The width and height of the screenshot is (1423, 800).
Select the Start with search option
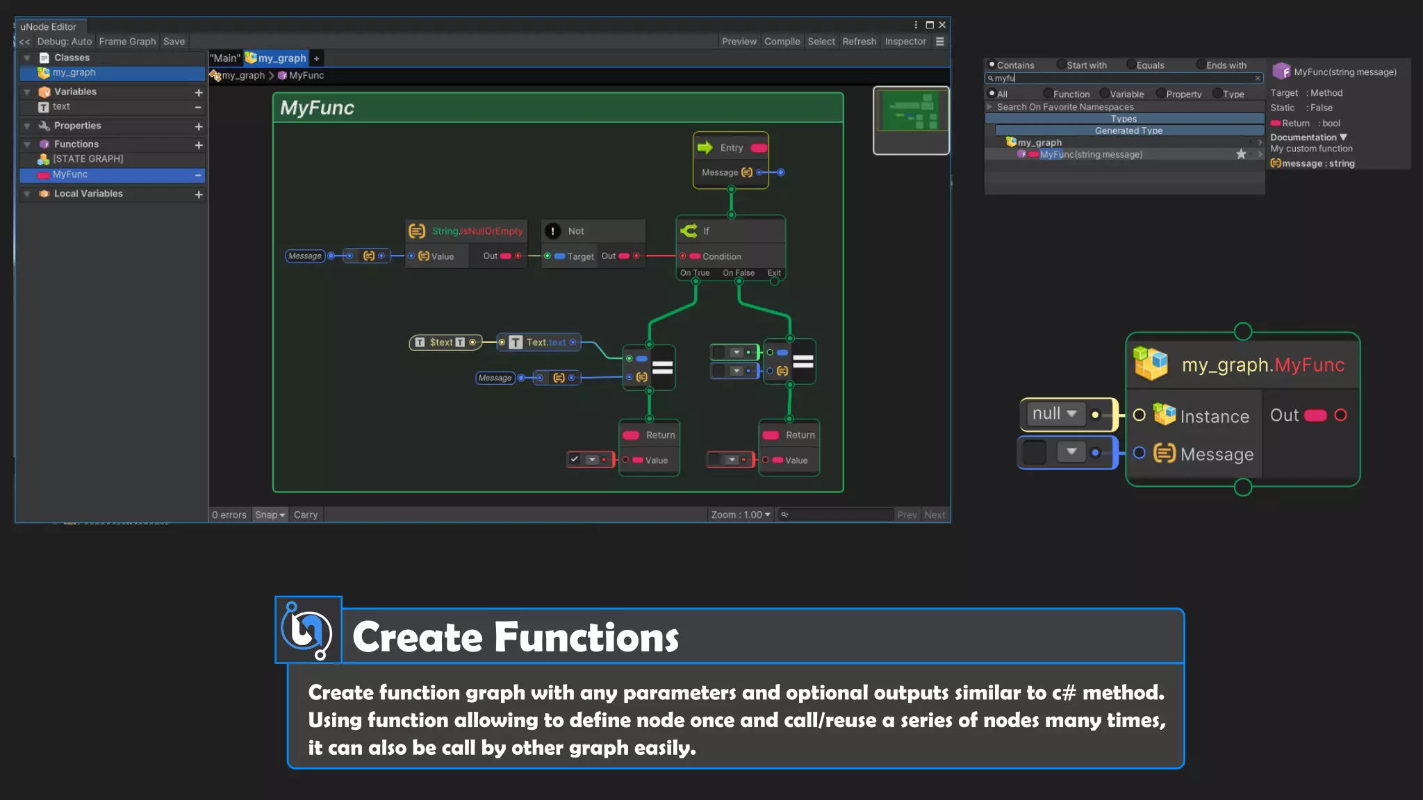pyautogui.click(x=1062, y=65)
